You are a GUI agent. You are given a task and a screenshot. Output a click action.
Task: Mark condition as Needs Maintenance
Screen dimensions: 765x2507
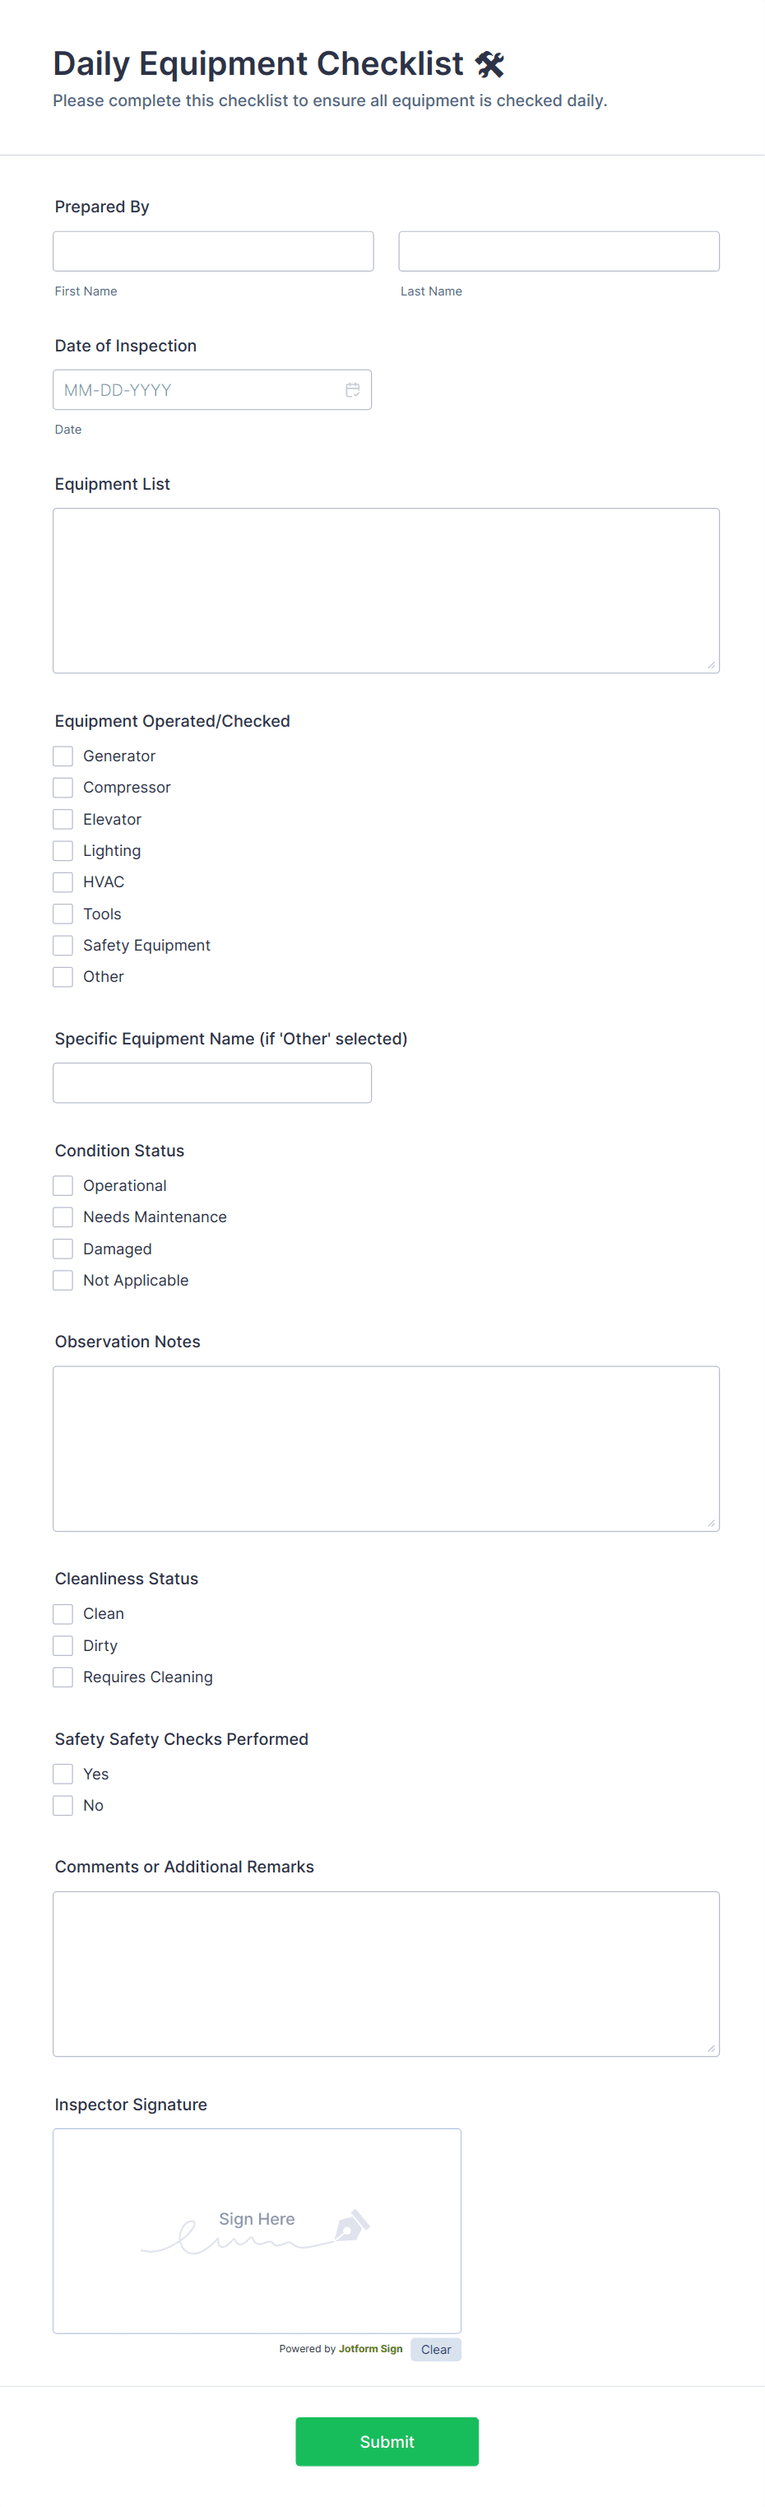(x=63, y=1217)
